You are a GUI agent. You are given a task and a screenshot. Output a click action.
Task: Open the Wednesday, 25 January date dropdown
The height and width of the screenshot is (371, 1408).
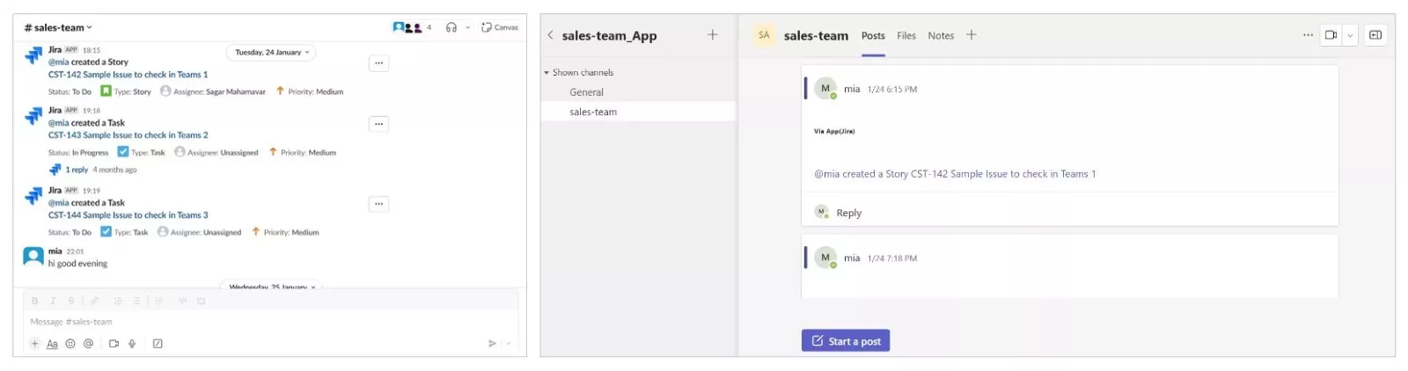(272, 287)
